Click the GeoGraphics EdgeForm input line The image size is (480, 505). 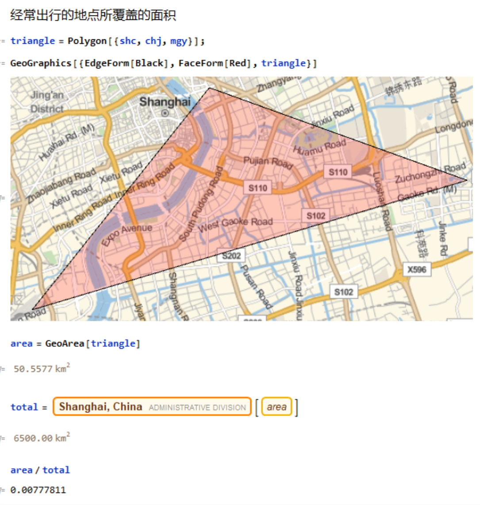pos(164,63)
